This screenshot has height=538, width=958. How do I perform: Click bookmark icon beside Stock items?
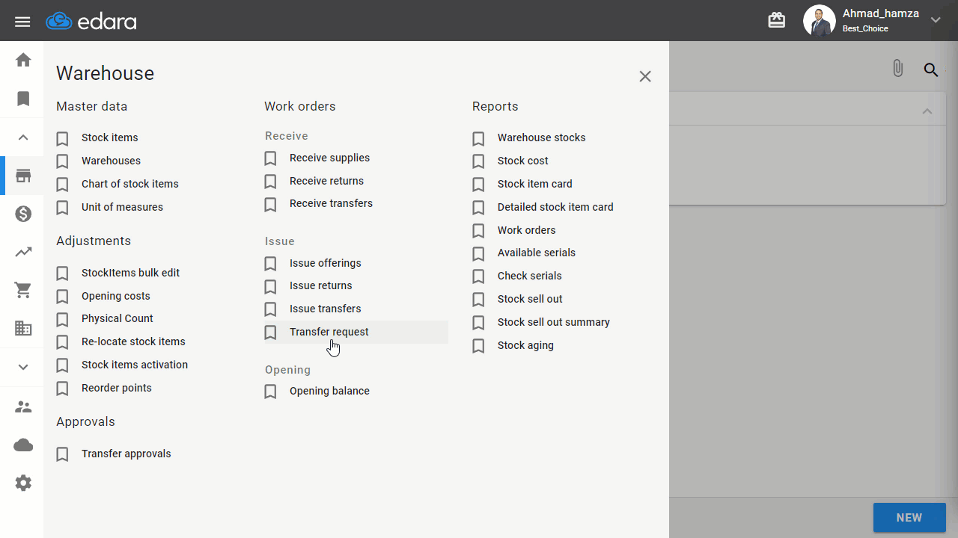point(63,138)
